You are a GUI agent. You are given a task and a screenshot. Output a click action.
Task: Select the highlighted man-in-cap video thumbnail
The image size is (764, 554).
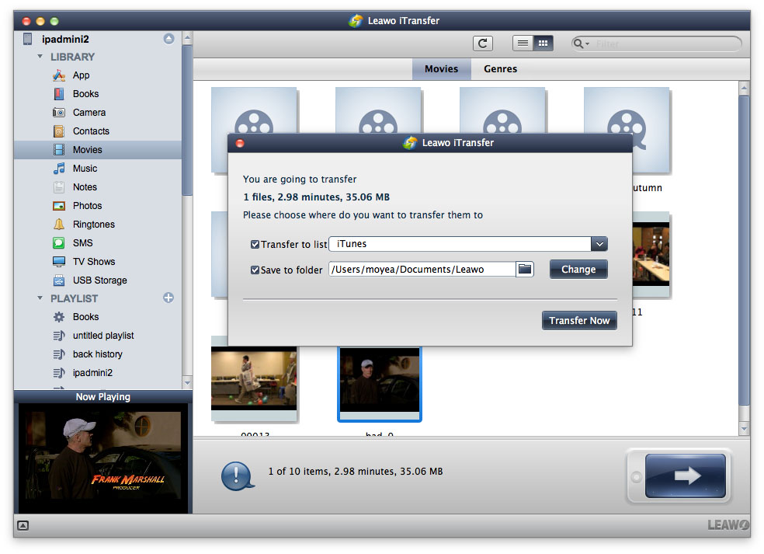[x=380, y=384]
